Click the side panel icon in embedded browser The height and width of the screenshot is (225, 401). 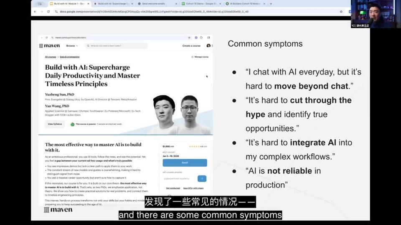pos(208,37)
